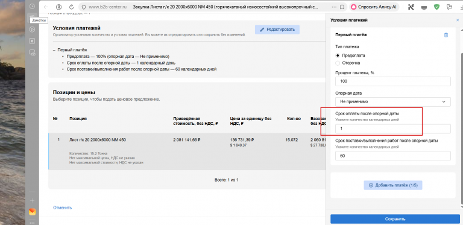
Task: Open the three-dots menu at the sidebar bottom
Action: [x=32, y=223]
